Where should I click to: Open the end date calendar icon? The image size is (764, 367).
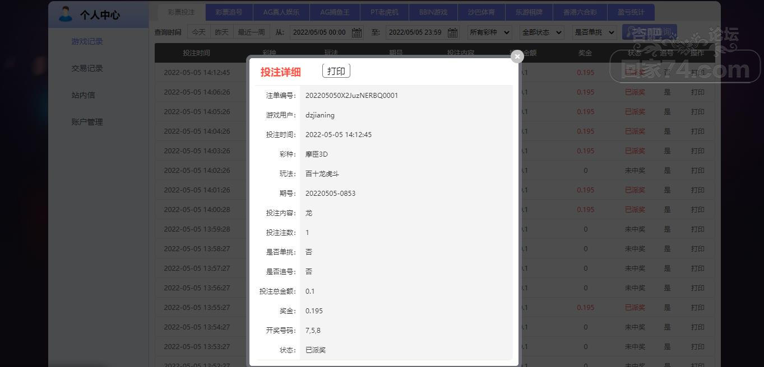pyautogui.click(x=452, y=32)
